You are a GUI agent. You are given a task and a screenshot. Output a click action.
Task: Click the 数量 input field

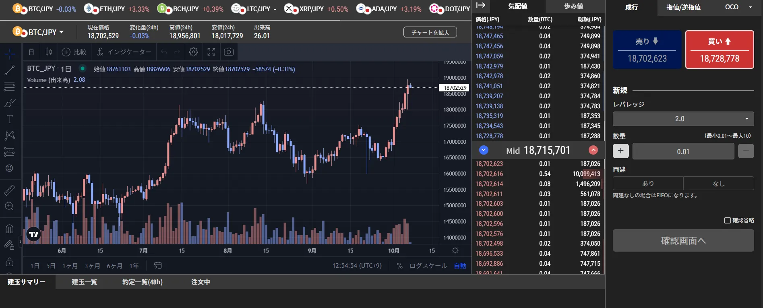click(x=683, y=151)
